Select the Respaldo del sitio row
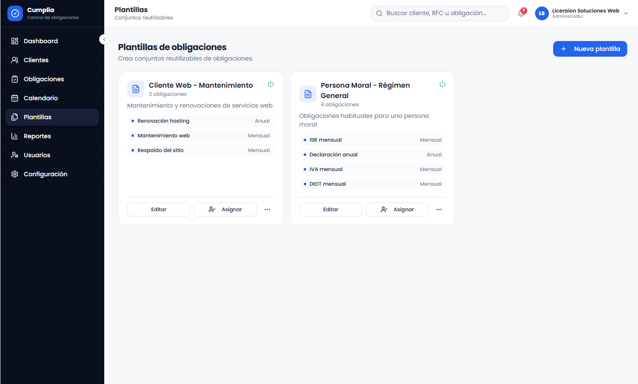 [x=201, y=150]
